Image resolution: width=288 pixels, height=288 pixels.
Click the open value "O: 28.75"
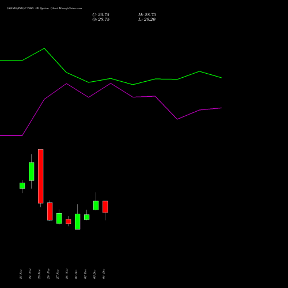(x=101, y=19)
